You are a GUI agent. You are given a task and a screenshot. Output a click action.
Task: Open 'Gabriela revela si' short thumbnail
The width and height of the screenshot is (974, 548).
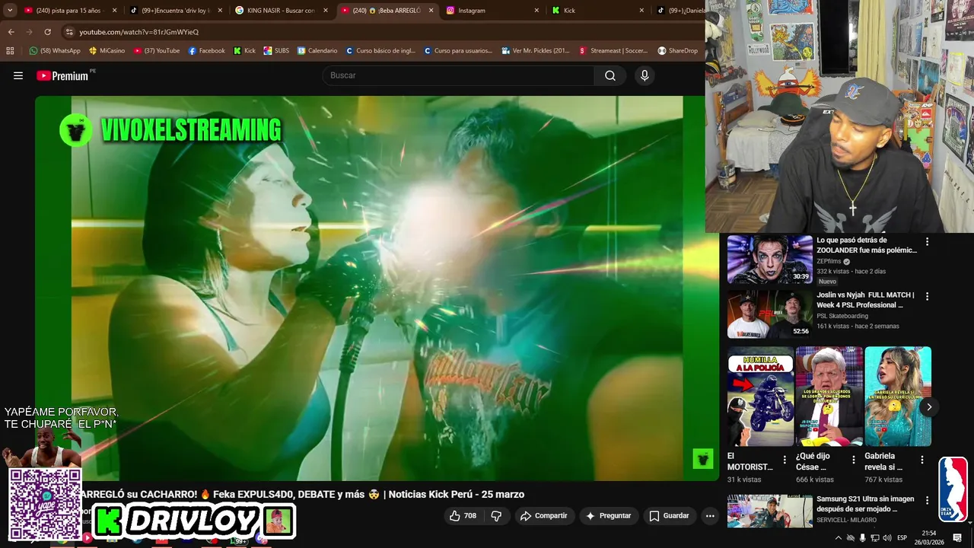tap(898, 397)
